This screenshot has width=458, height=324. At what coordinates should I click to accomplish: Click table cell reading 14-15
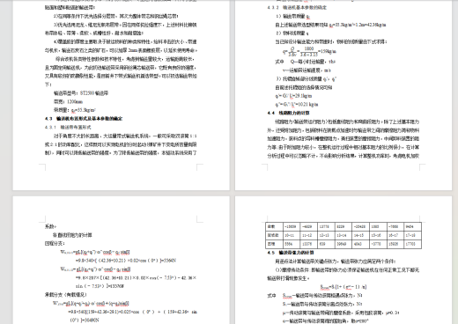point(361,235)
